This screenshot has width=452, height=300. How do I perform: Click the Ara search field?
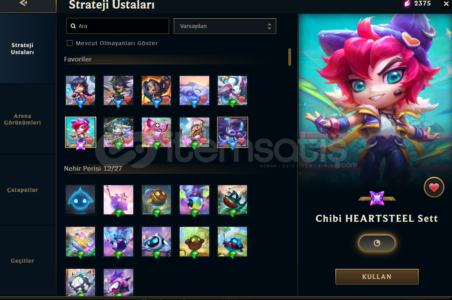118,26
